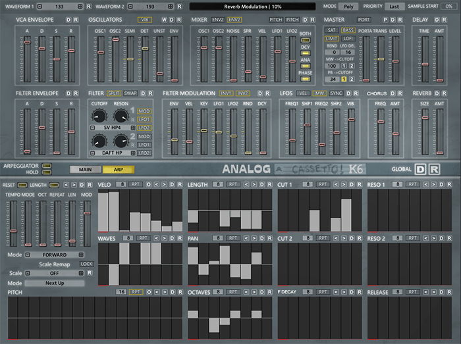
Task: Select the first ENV2 mixer tab
Action: 218,20
